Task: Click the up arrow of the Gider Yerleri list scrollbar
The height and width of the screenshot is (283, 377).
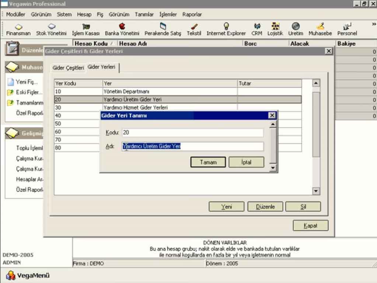Action: (x=316, y=83)
